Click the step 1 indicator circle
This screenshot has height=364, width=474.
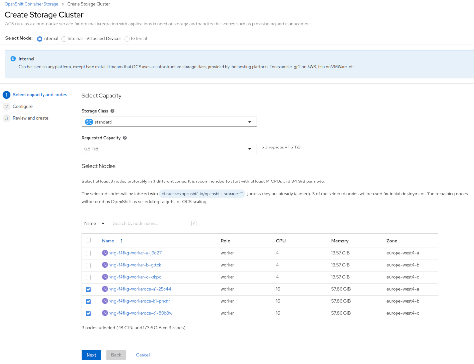pos(6,94)
